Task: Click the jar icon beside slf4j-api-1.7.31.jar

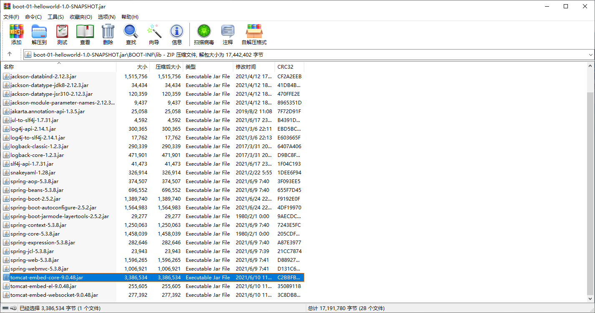Action: point(6,164)
